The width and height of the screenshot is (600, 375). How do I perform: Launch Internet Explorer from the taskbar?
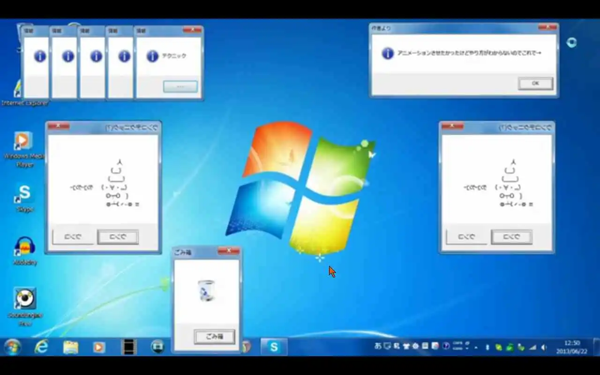[42, 347]
